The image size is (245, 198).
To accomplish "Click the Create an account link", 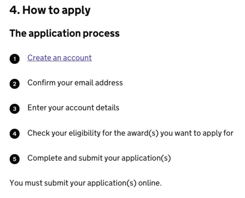I will tap(59, 58).
